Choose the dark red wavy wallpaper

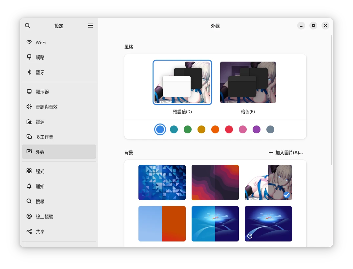pyautogui.click(x=215, y=183)
